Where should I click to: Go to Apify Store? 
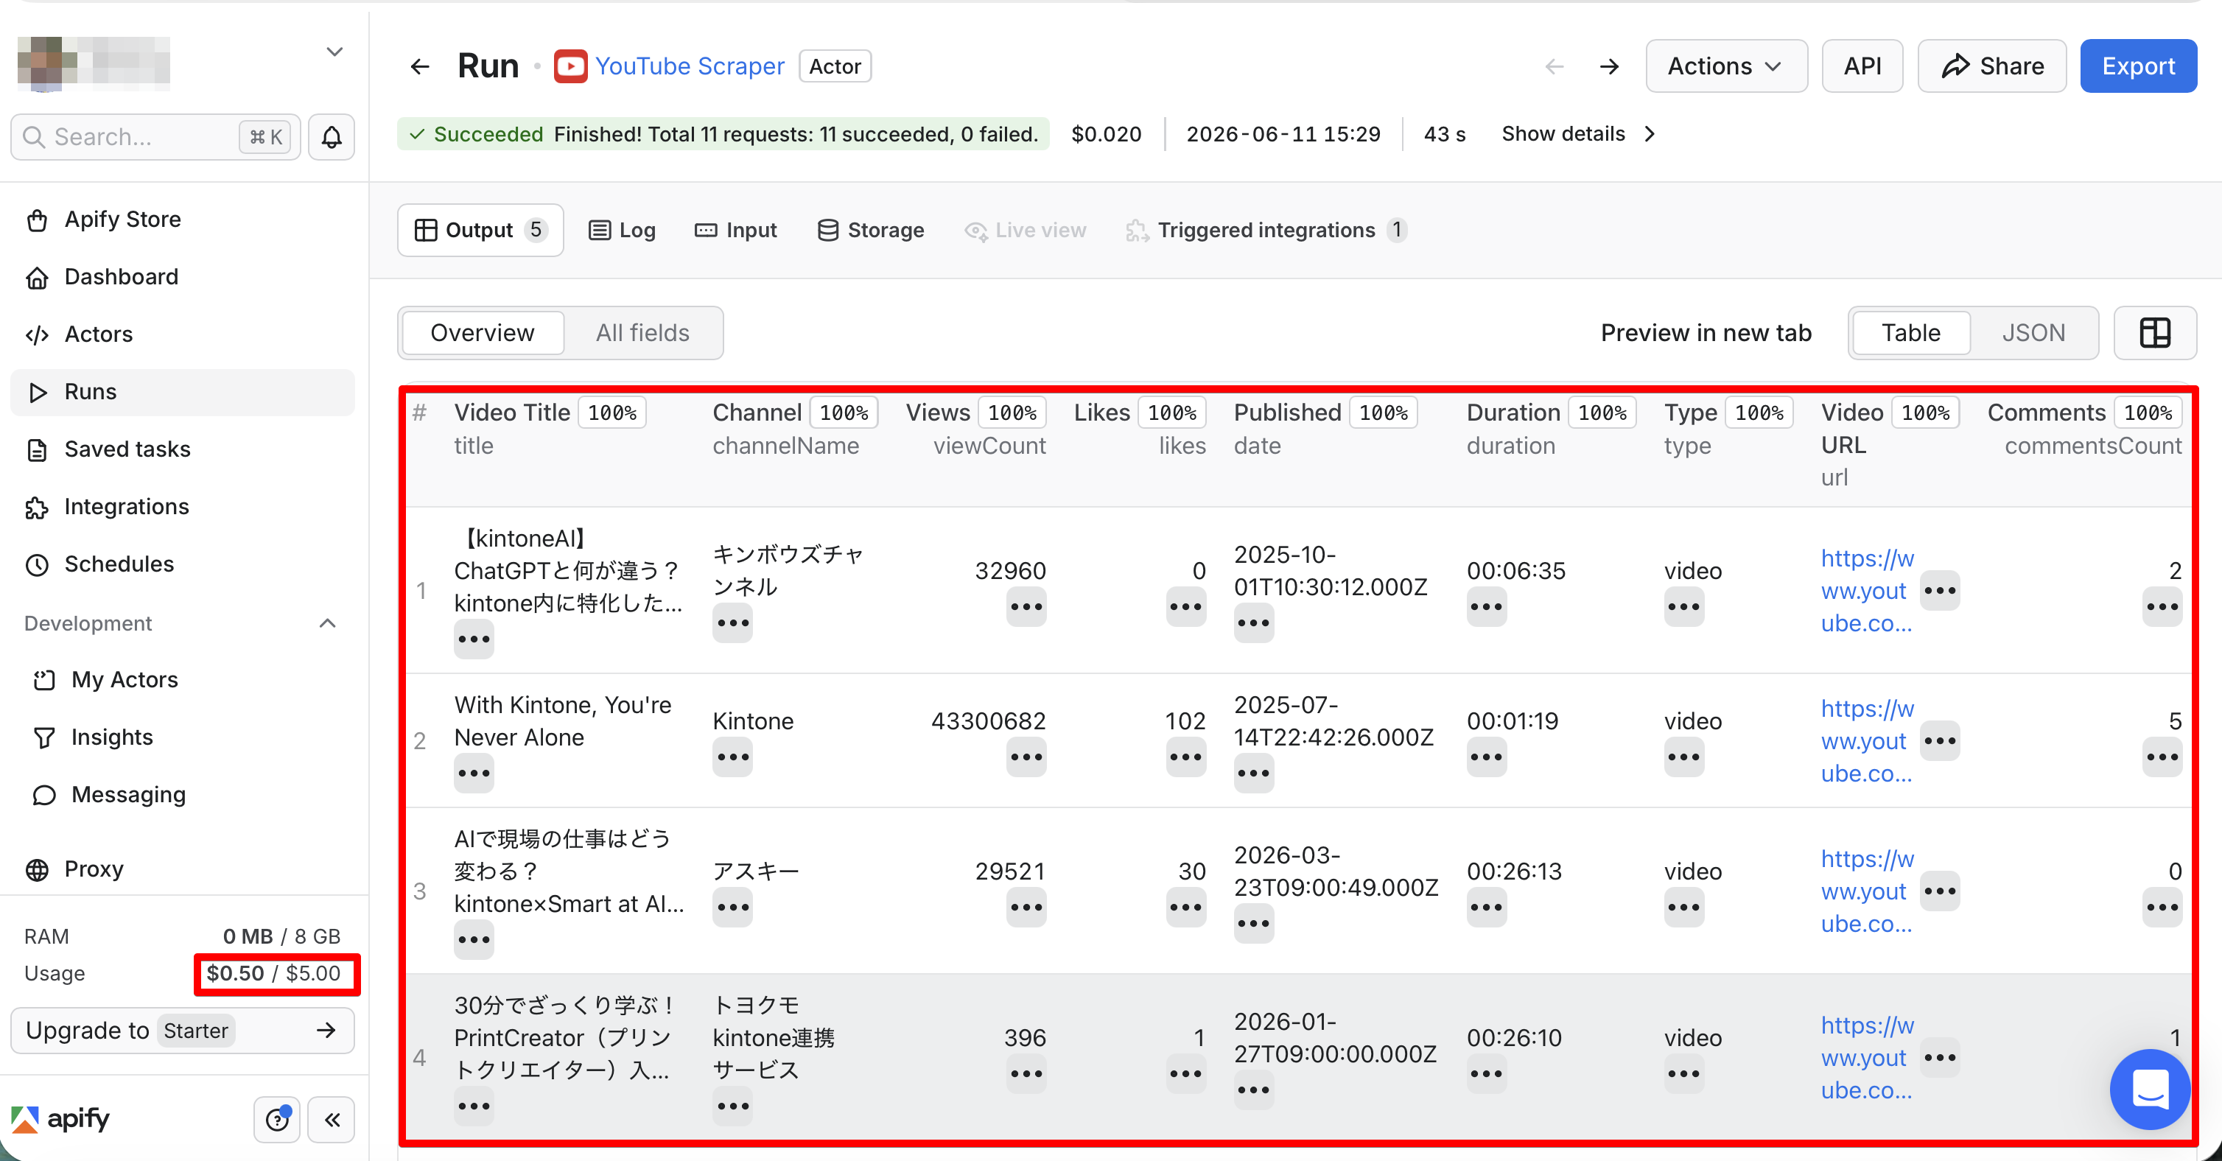coord(182,219)
